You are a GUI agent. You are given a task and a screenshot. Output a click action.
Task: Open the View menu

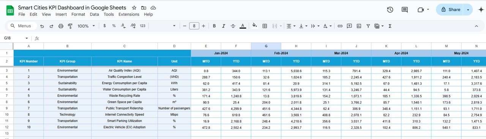[x=46, y=14]
